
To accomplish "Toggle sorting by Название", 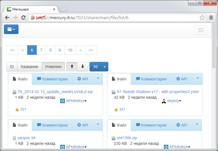I will (29, 67).
